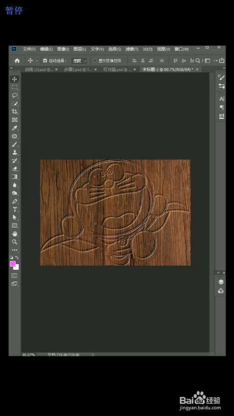234x416 pixels.
Task: Select the History Brush tool
Action: click(15, 160)
